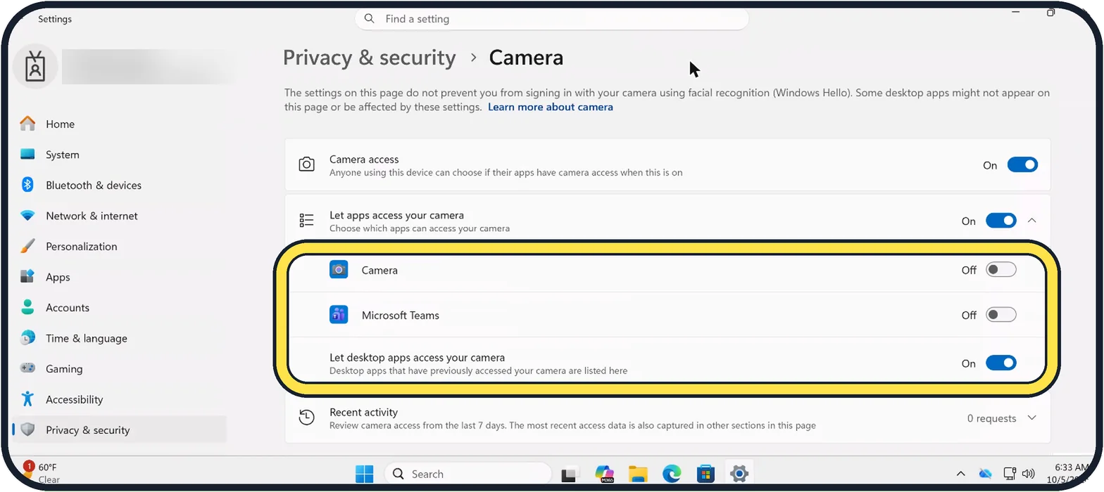The image size is (1104, 492).
Task: Select System in the sidebar
Action: click(120, 155)
